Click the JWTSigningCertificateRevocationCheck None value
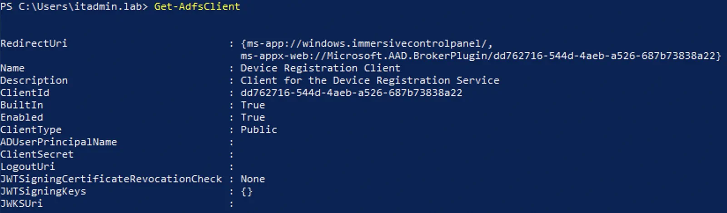 pos(253,178)
